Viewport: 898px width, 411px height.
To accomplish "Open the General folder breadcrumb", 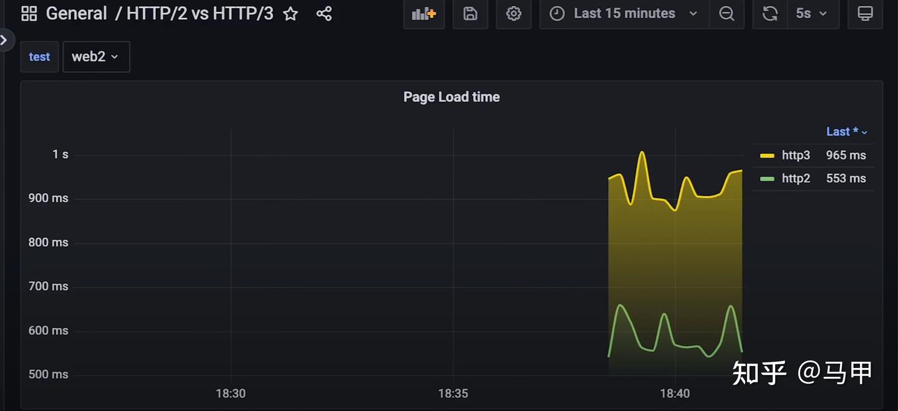I will click(x=77, y=14).
